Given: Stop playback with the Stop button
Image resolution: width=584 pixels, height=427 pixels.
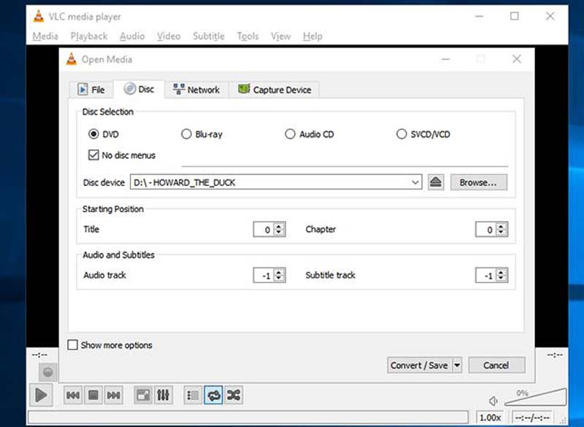Looking at the screenshot, I should tap(93, 395).
